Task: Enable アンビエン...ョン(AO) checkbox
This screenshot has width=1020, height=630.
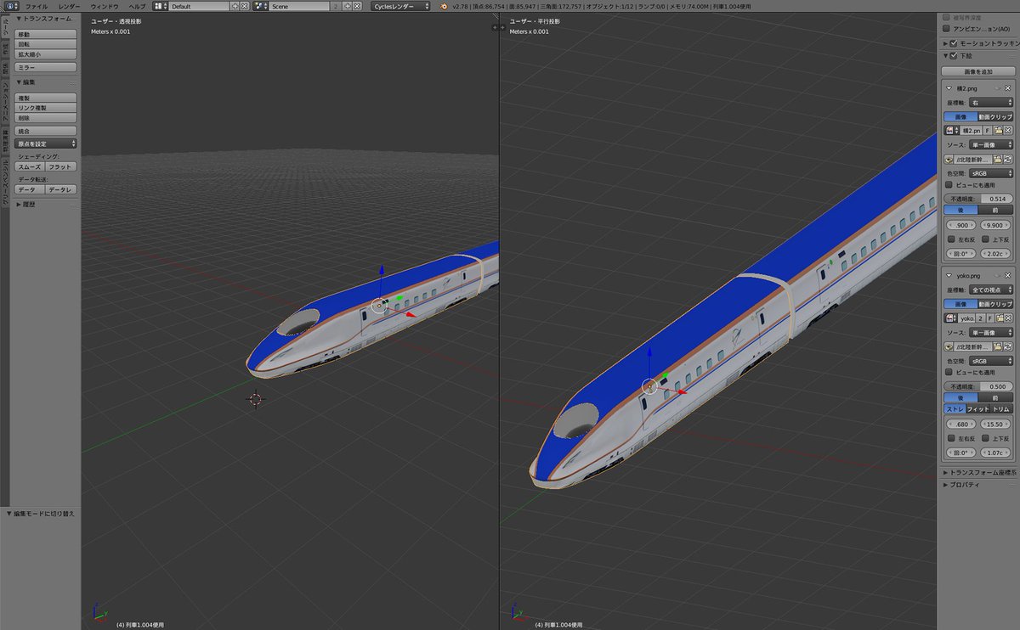Action: click(947, 28)
